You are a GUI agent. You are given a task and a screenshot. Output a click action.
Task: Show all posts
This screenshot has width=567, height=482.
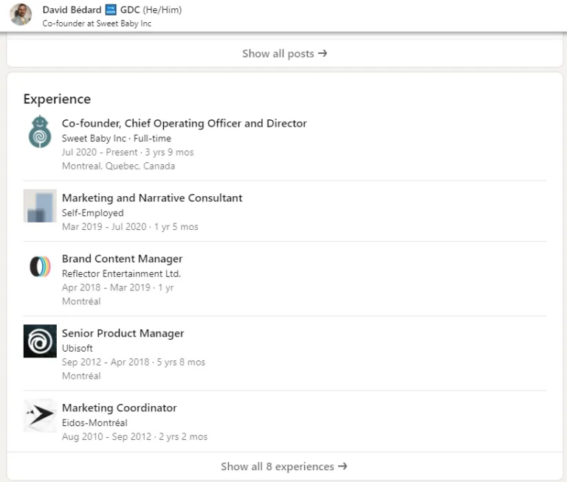284,54
